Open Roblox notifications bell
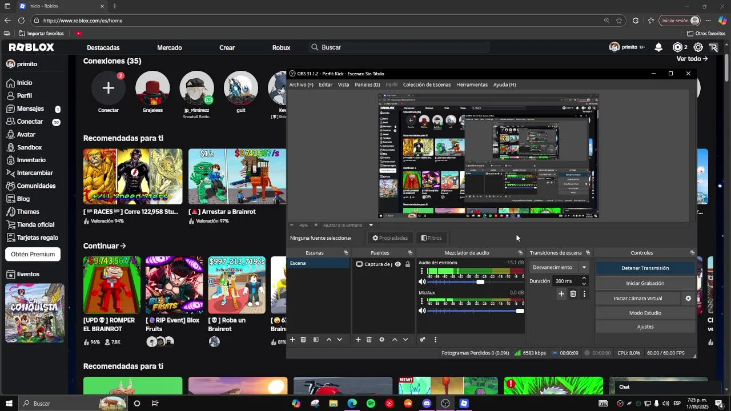The height and width of the screenshot is (411, 731). pyautogui.click(x=658, y=47)
